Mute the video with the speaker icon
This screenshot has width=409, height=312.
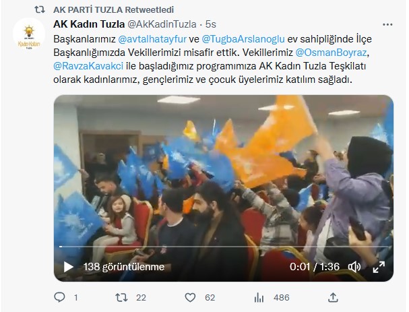[354, 267]
